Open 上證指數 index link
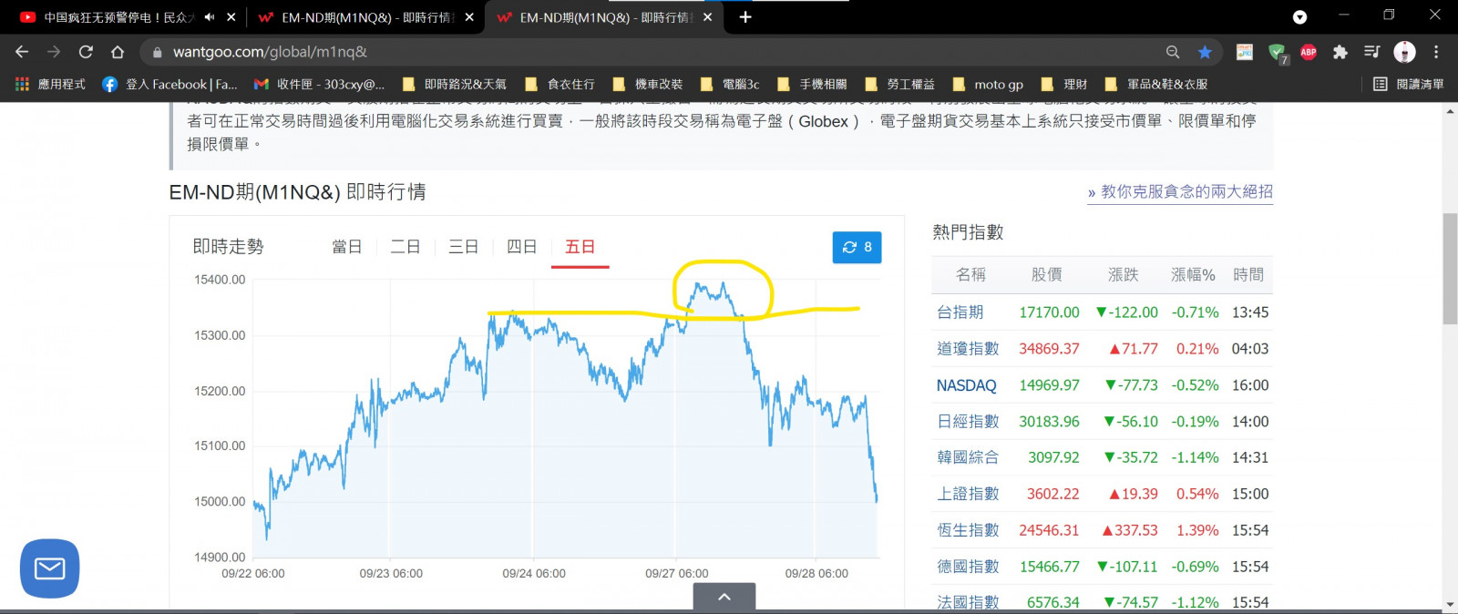The height and width of the screenshot is (614, 1458). click(x=968, y=494)
